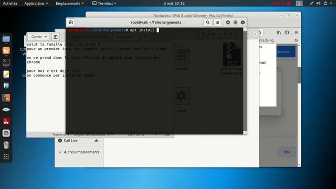Viewport: 336px width, 189px height.
Task: Click the red recording indicator in top bar
Action: (x=280, y=3)
